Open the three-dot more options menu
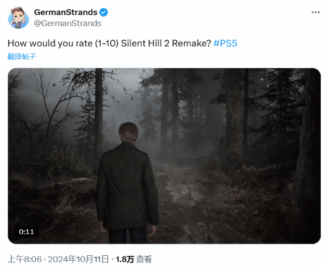This screenshot has width=326, height=266. coord(315,12)
